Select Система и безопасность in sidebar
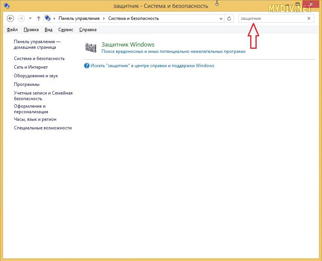 coord(39,58)
